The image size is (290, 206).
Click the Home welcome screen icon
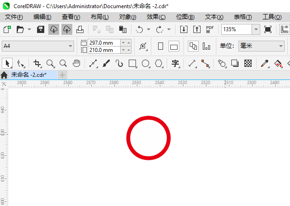pos(4,75)
